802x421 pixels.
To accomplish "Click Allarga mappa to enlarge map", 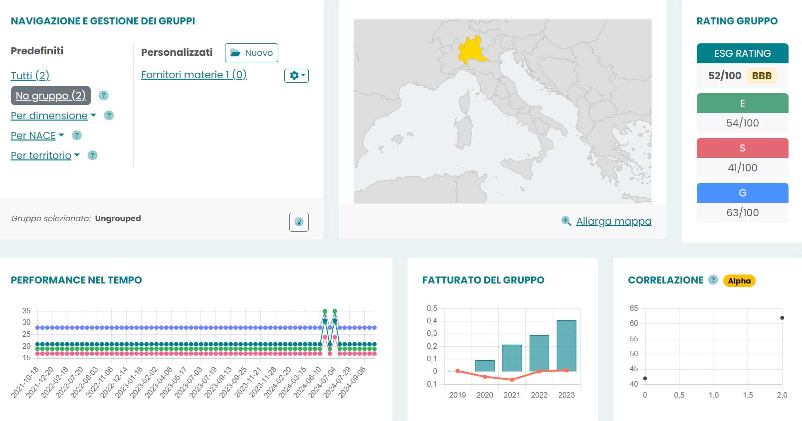I will 613,221.
